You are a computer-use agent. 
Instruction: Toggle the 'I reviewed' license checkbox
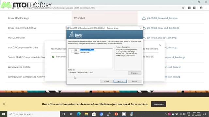pyautogui.click(x=53, y=57)
